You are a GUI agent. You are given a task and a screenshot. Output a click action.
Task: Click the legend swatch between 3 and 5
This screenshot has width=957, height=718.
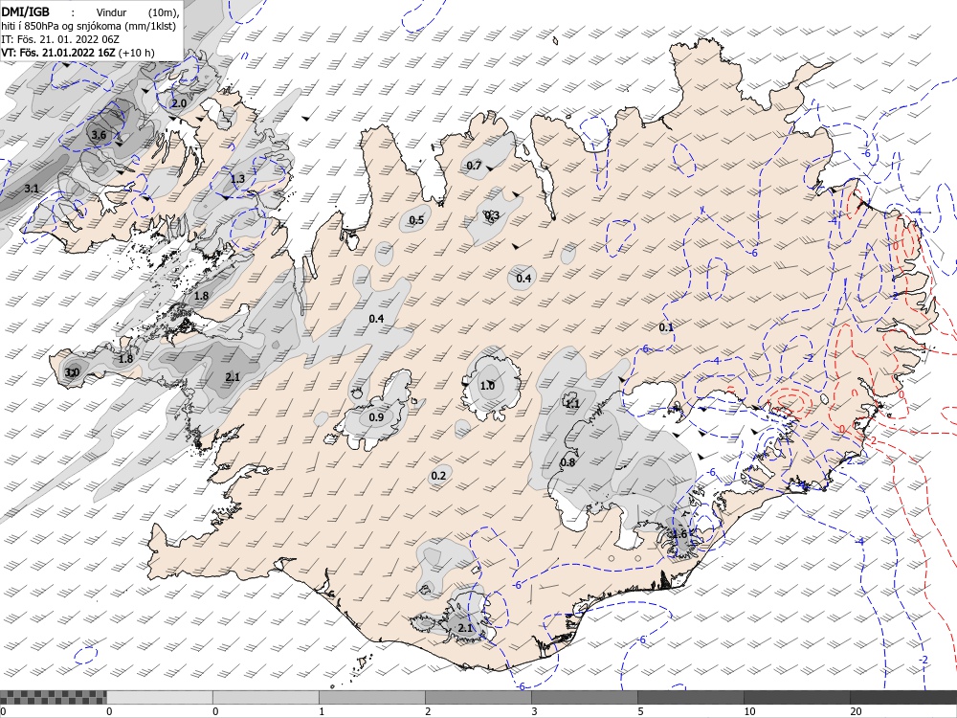pyautogui.click(x=584, y=697)
